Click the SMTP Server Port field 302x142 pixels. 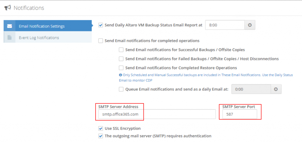point(239,114)
